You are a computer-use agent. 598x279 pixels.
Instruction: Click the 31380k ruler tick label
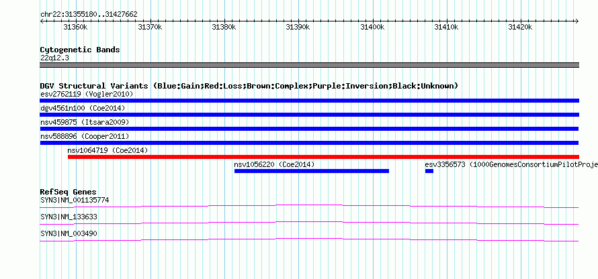pyautogui.click(x=224, y=27)
